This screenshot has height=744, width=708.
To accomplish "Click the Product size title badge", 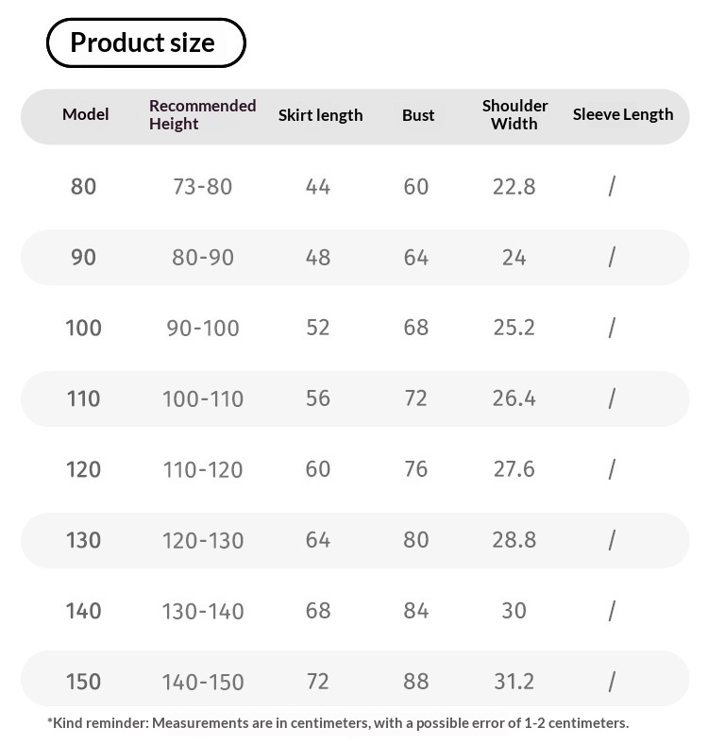I will pos(145,42).
